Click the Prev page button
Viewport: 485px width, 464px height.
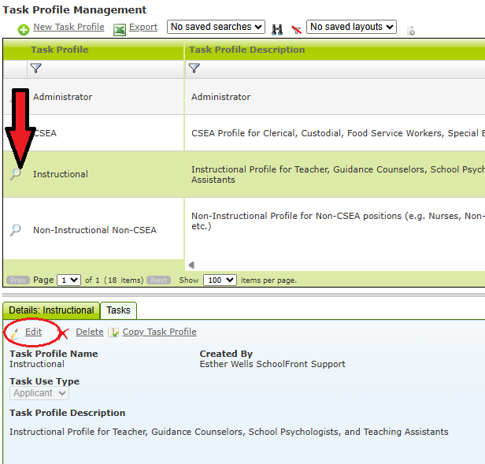18,280
